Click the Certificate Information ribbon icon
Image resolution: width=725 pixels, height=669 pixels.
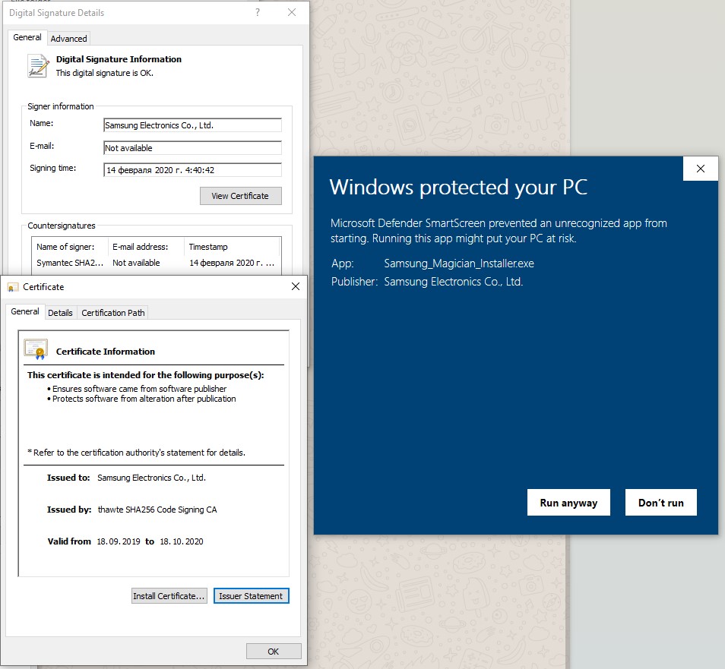click(x=36, y=349)
